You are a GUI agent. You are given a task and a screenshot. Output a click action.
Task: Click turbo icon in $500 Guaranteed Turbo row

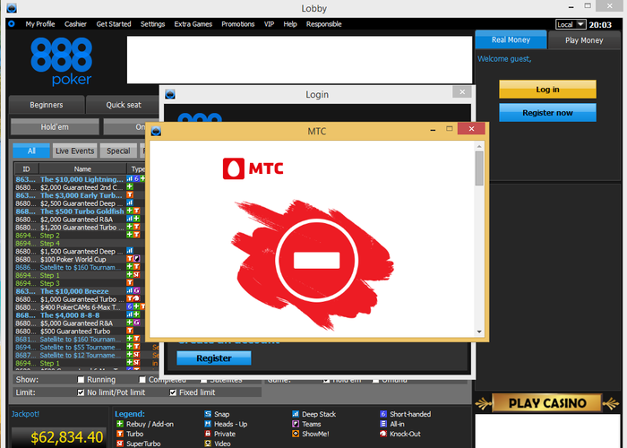point(130,331)
